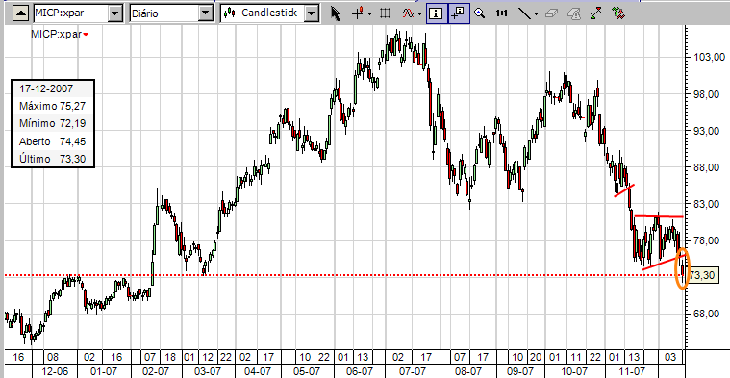Toggle the info box 'i' button

437,13
